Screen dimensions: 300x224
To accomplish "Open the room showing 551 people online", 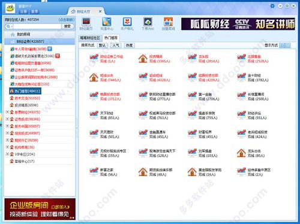I will 252,116.
